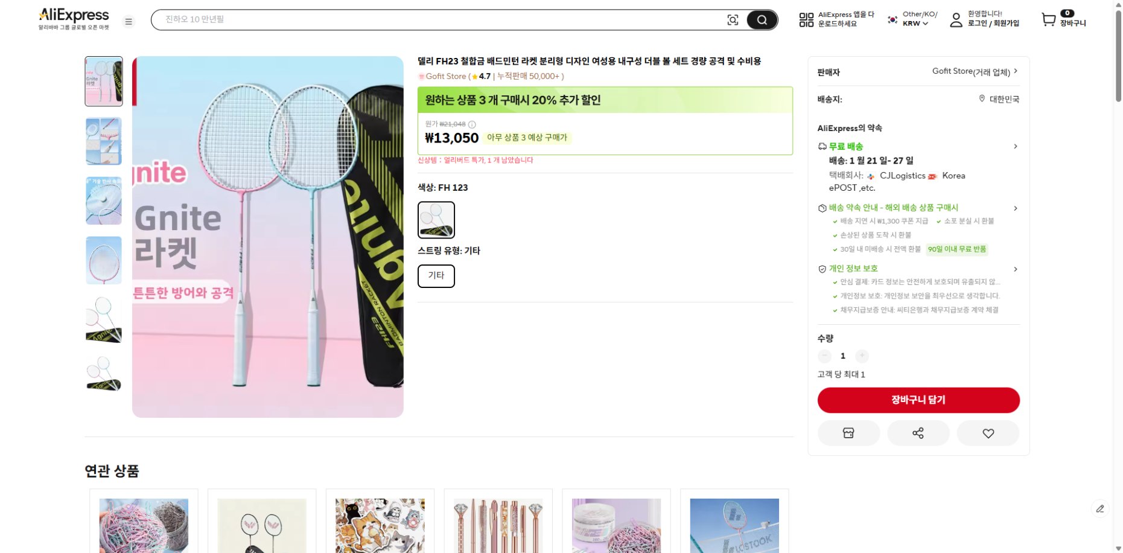Open the QR code for AliExpress app download
Viewport: 1123px width, 553px height.
806,20
